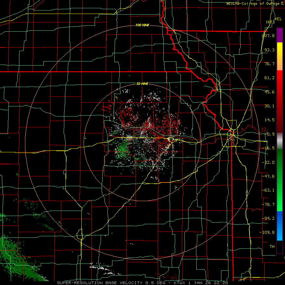
Task: Click the 107.8 velocity scale value
Action: 269,36
